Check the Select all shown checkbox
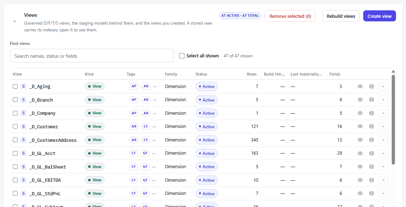Screen dimensions: 406x207 pos(182,56)
